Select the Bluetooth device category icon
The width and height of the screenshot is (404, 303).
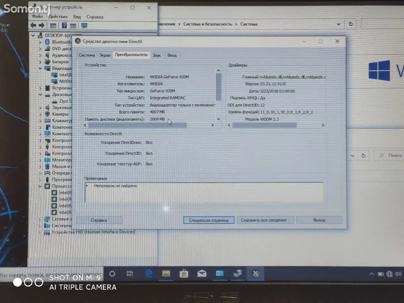tap(47, 42)
